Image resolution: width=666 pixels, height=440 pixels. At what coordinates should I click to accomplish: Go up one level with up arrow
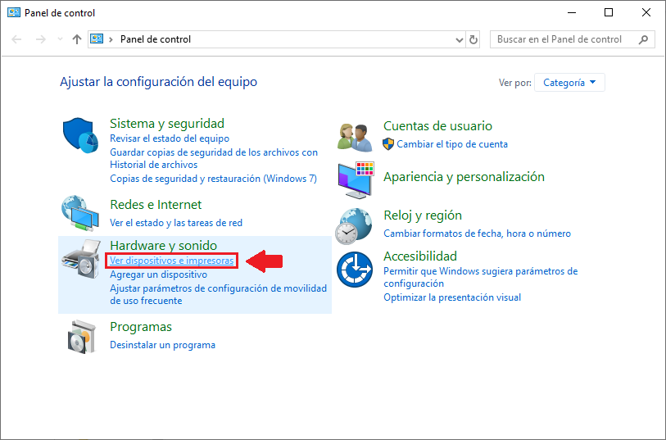pyautogui.click(x=76, y=39)
